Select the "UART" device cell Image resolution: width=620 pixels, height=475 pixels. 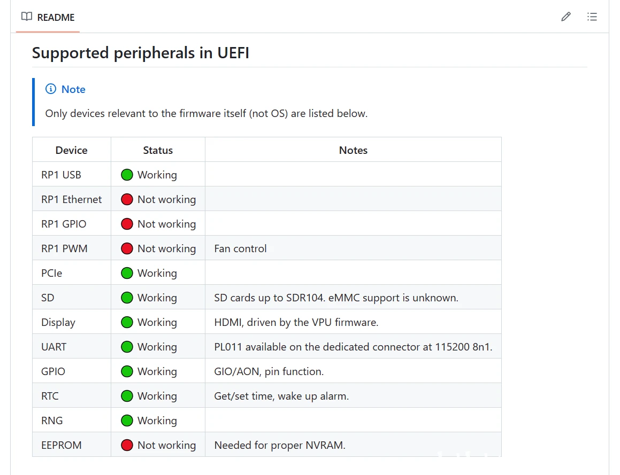coord(72,346)
